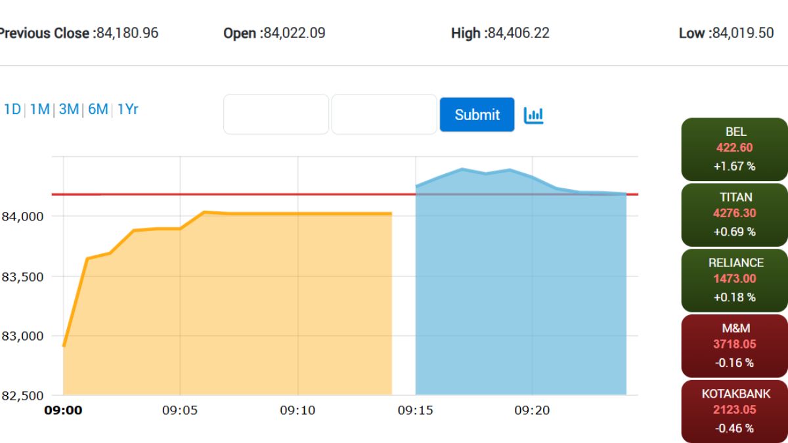788x443 pixels.
Task: Click the bar chart icon beside Submit
Action: click(535, 114)
